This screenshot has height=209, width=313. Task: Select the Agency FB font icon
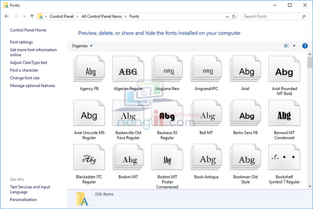coord(89,71)
